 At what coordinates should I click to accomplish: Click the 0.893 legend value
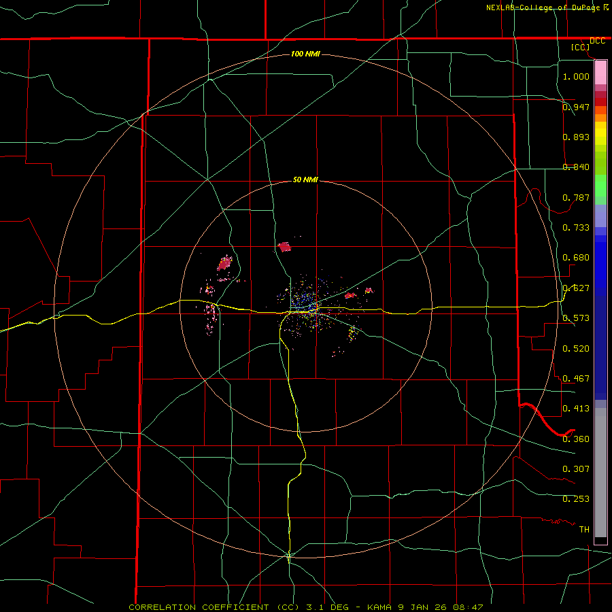[x=576, y=137]
